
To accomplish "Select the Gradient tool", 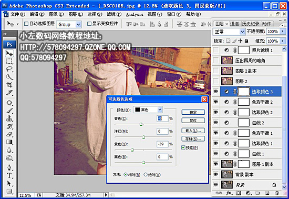I will (9, 142).
